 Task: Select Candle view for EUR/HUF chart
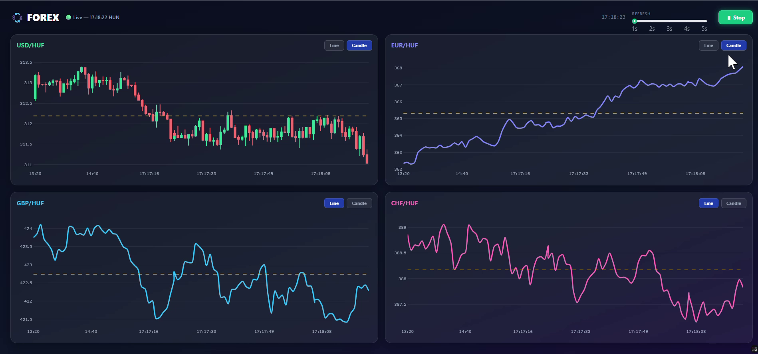734,45
